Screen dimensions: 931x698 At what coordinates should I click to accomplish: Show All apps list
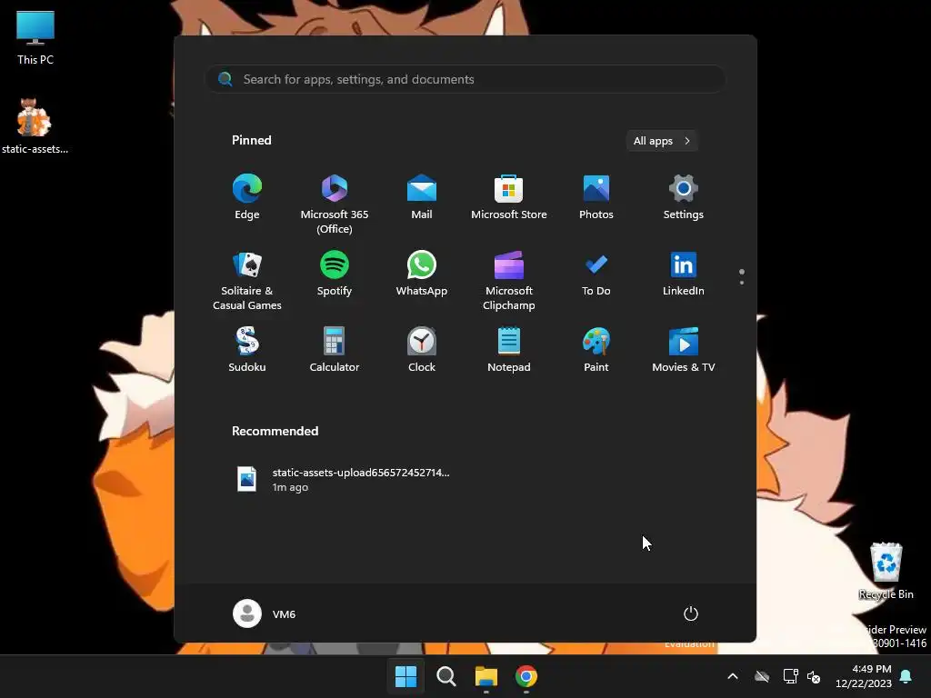[x=662, y=141]
